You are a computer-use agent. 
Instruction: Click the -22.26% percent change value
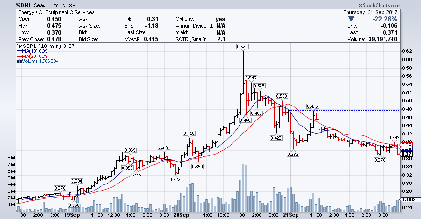385,19
